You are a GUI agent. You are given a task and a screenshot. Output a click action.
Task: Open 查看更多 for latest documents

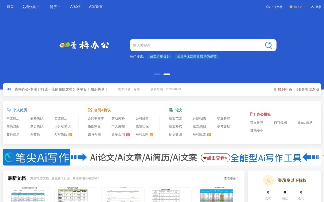[231, 178]
